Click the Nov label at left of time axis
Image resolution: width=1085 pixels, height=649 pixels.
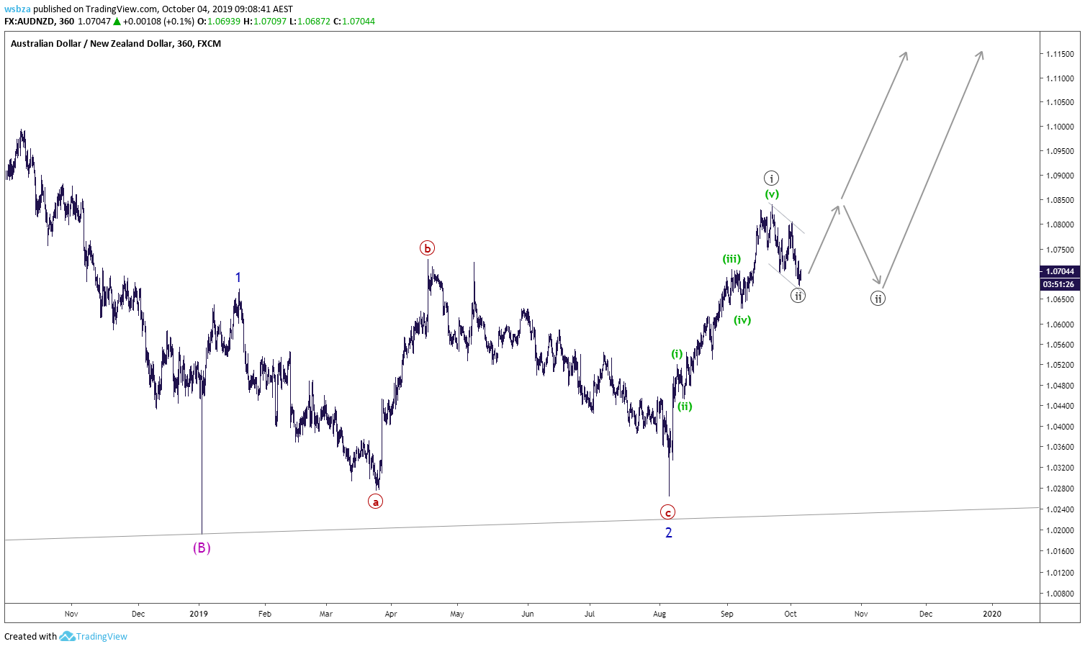tap(71, 614)
